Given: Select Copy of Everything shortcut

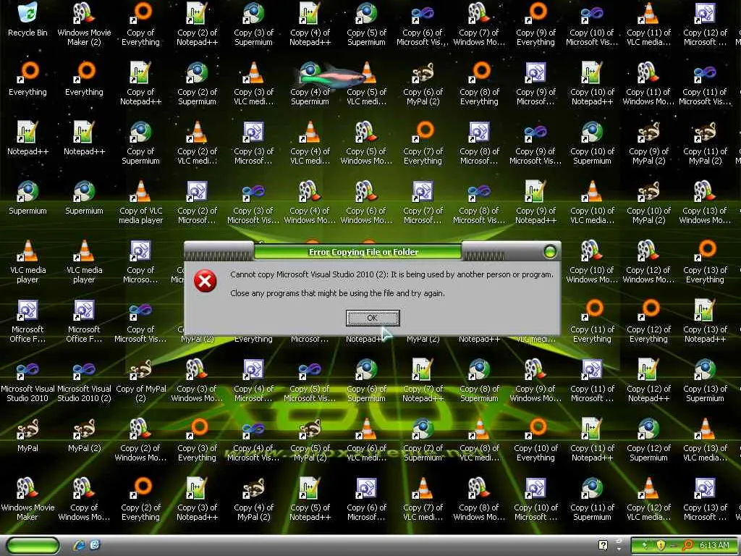Looking at the screenshot, I should [141, 25].
